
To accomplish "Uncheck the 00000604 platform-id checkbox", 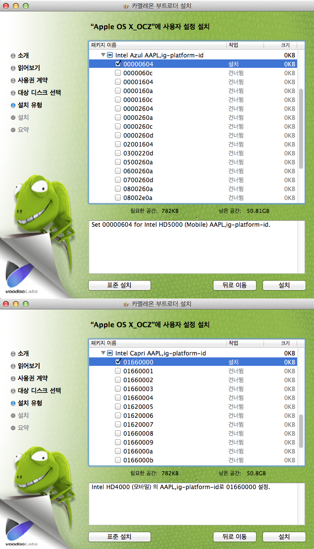I will 118,64.
